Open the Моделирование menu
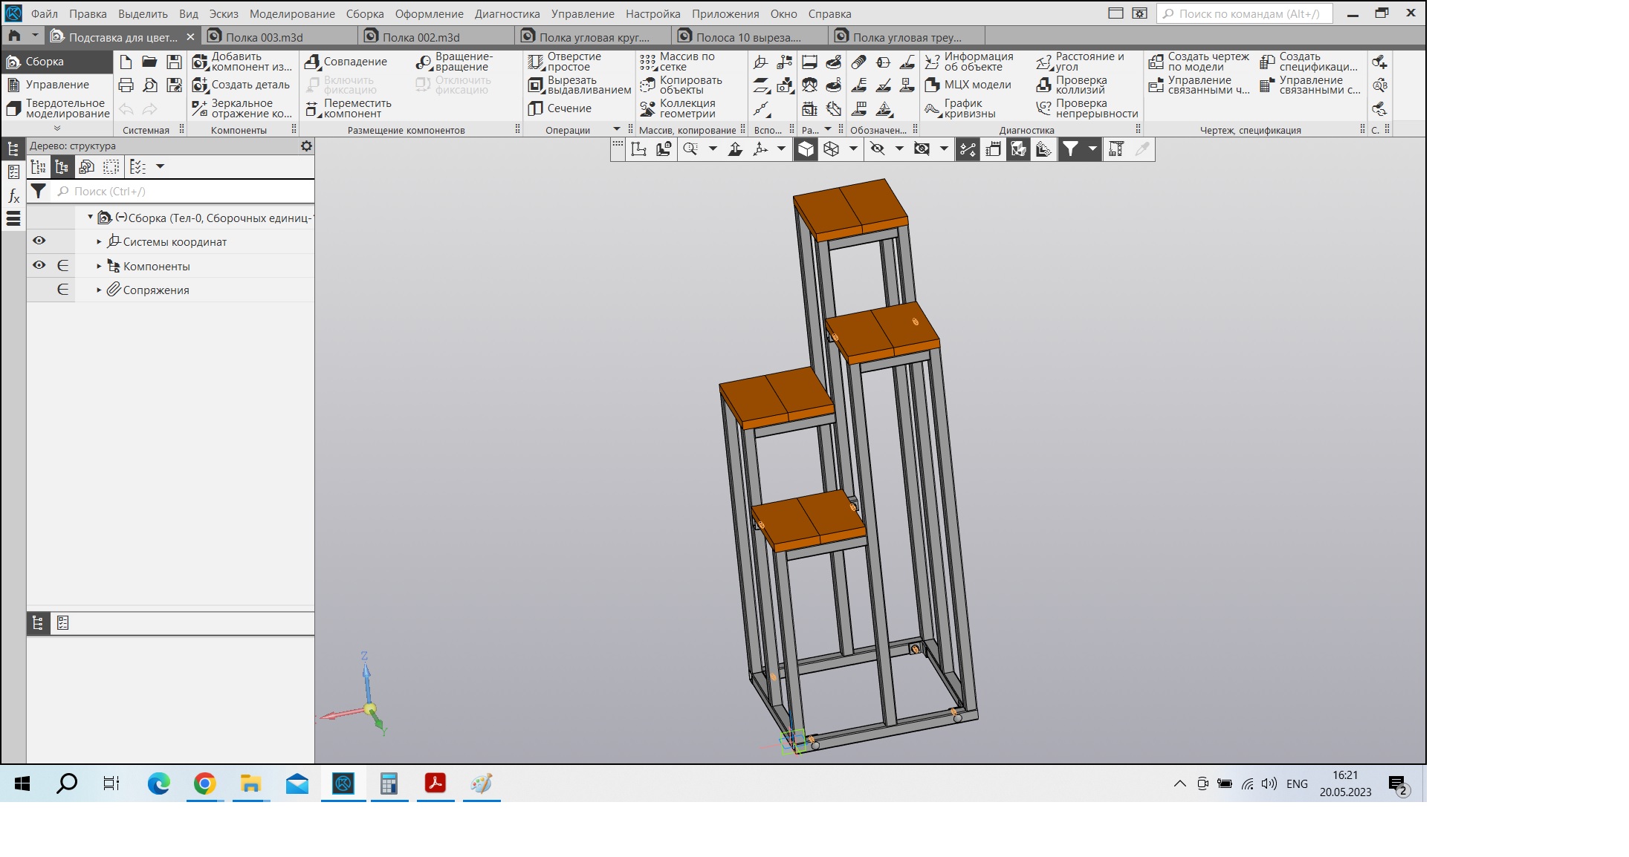 (x=292, y=14)
